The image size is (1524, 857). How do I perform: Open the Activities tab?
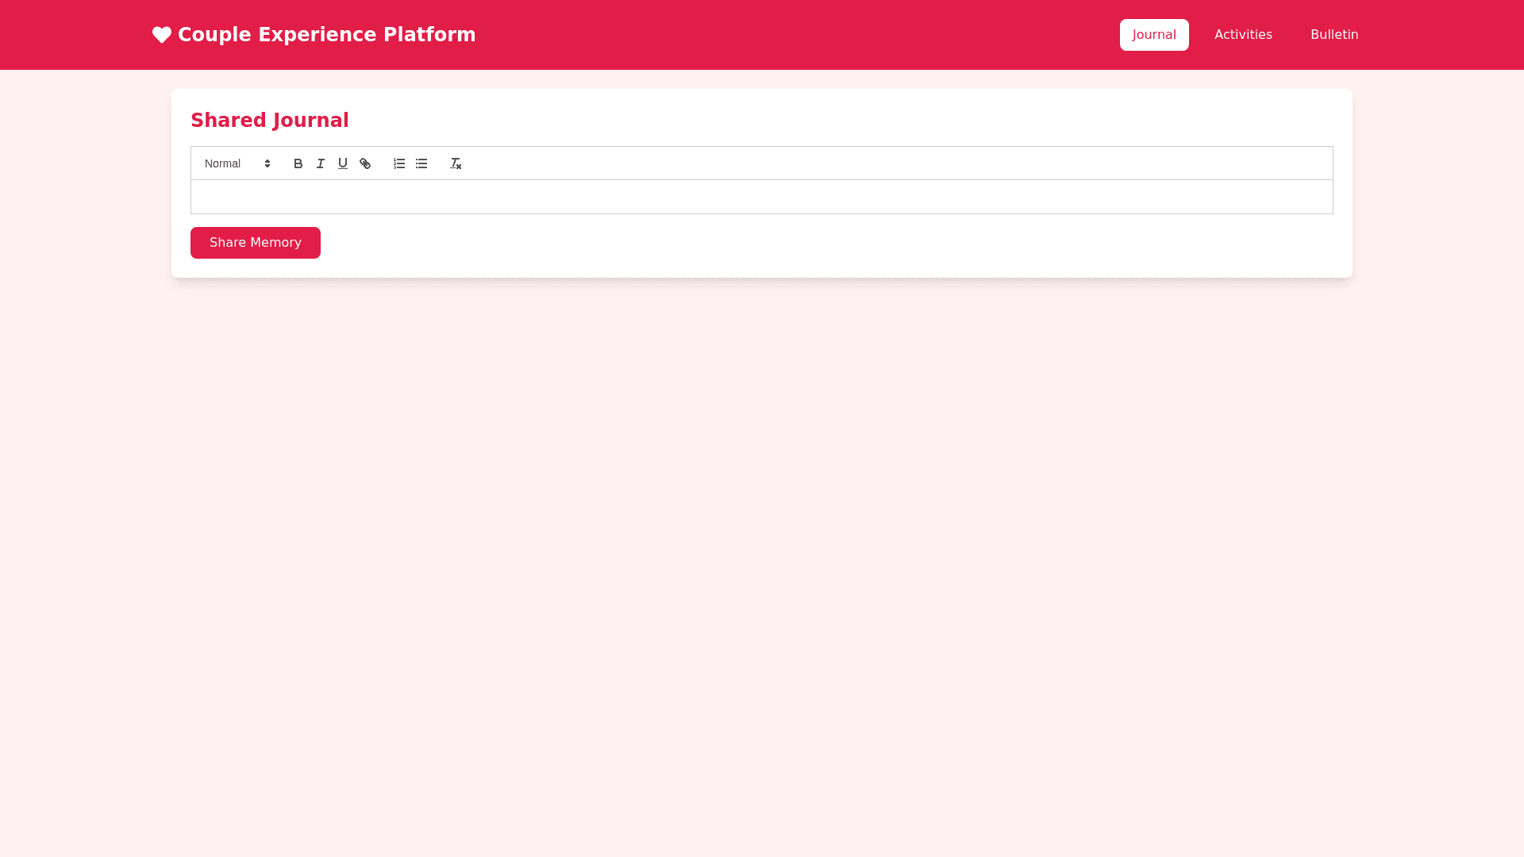[x=1243, y=35]
